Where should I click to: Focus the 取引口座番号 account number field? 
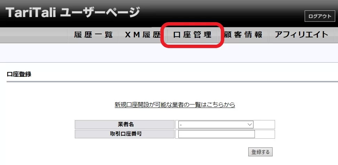point(216,134)
